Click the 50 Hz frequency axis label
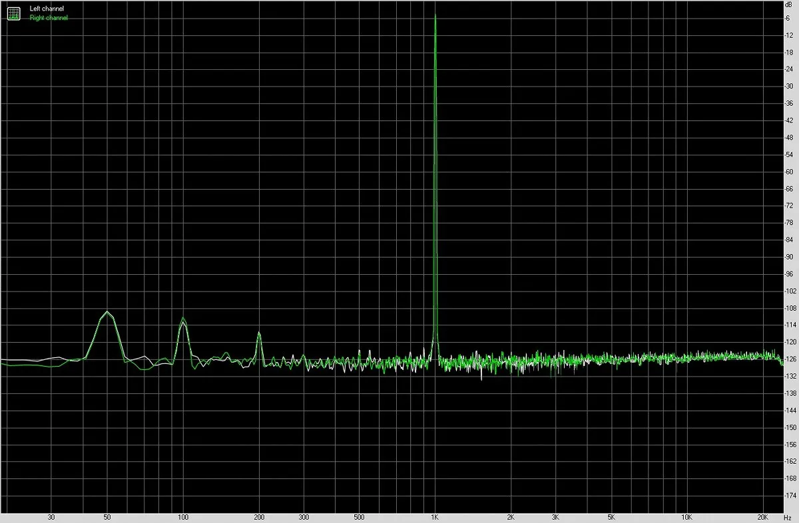 (107, 517)
